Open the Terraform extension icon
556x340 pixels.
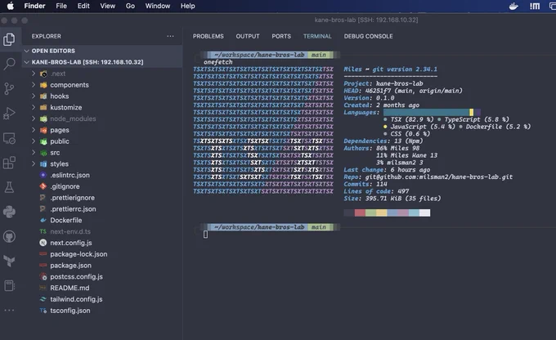tap(9, 261)
